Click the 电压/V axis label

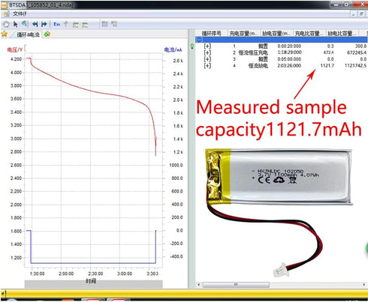click(x=15, y=49)
